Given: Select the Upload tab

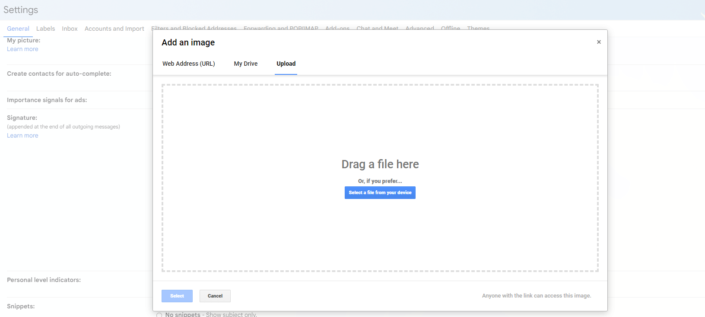Looking at the screenshot, I should [286, 64].
